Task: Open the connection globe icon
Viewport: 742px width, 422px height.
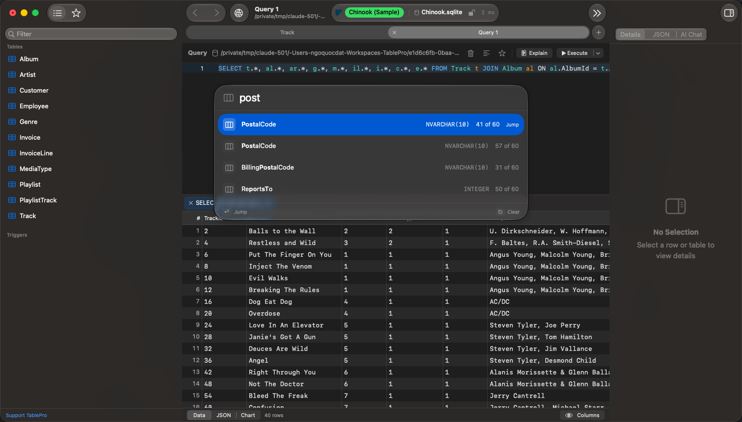Action: coord(239,13)
